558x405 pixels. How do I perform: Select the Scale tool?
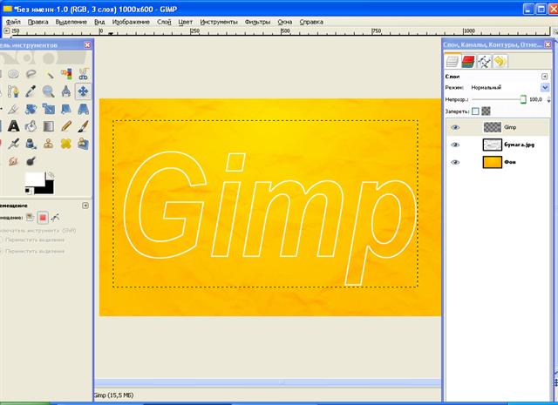[x=49, y=109]
